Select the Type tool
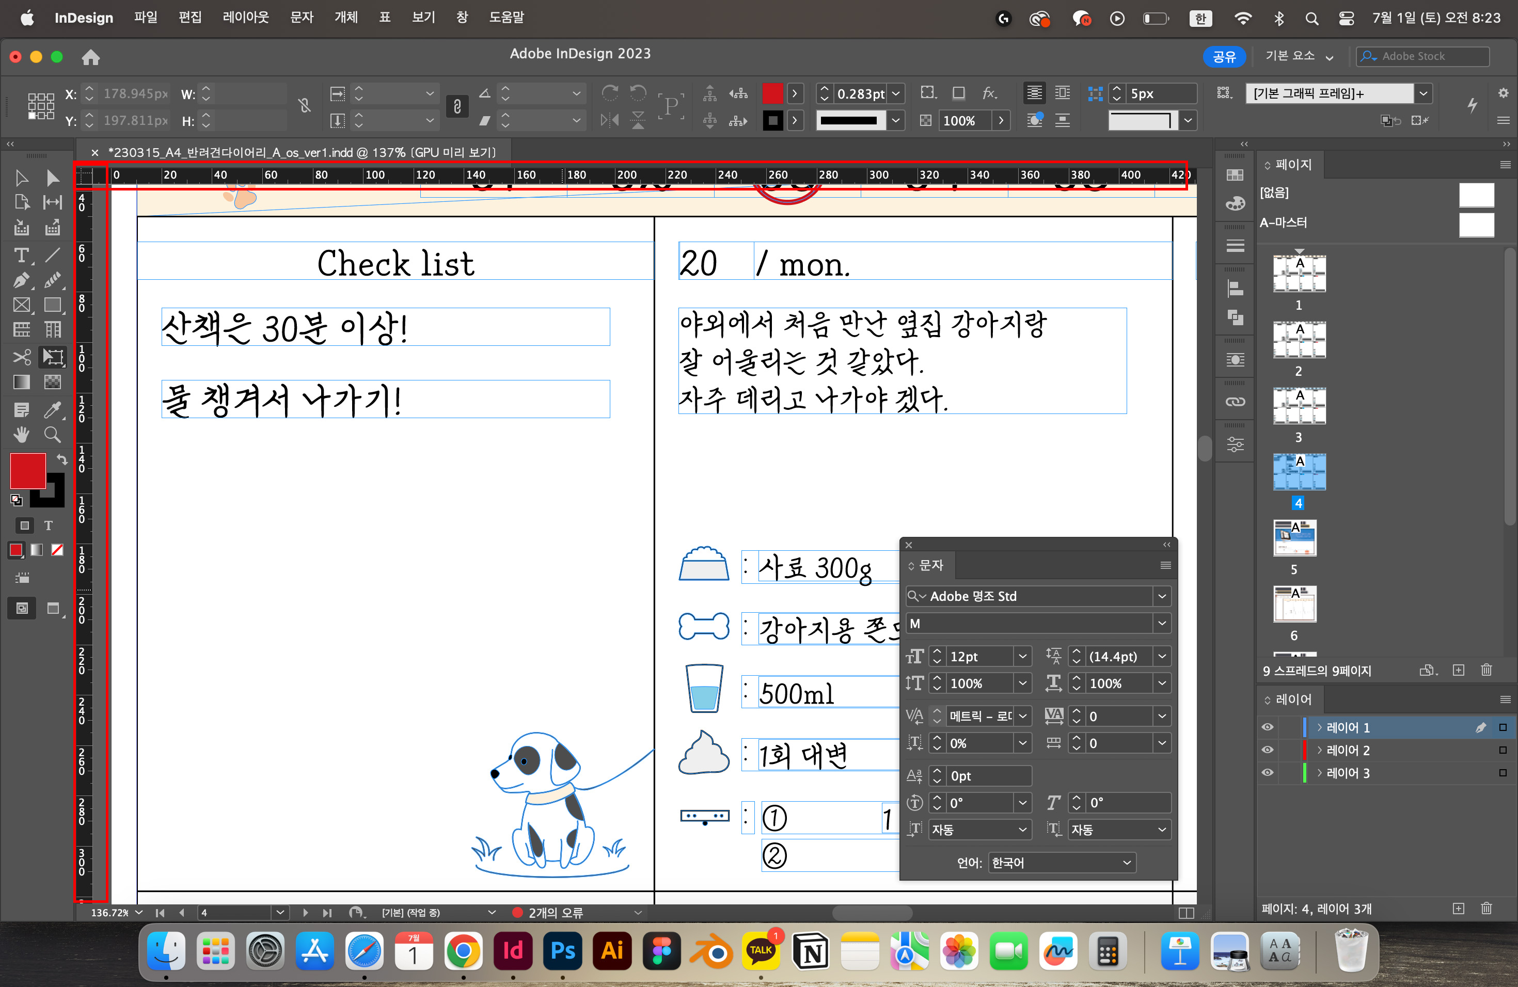 pyautogui.click(x=21, y=255)
